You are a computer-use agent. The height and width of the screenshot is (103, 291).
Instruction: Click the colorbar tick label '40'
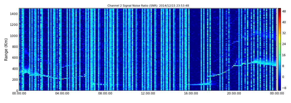pos(284,22)
